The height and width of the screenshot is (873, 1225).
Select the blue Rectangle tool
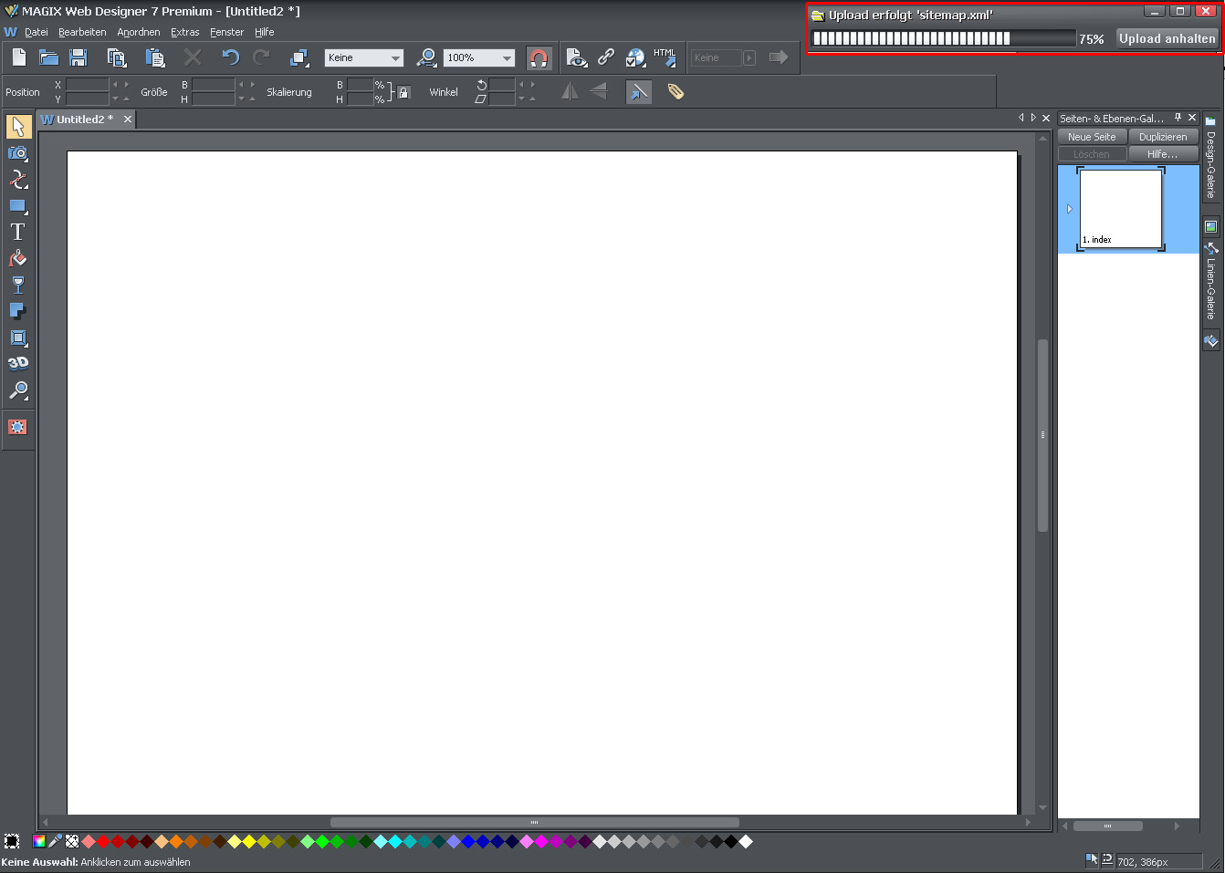click(18, 206)
